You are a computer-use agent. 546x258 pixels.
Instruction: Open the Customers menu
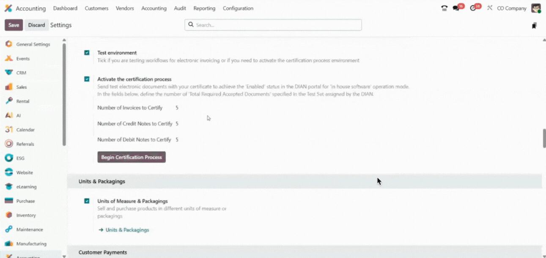(x=96, y=8)
